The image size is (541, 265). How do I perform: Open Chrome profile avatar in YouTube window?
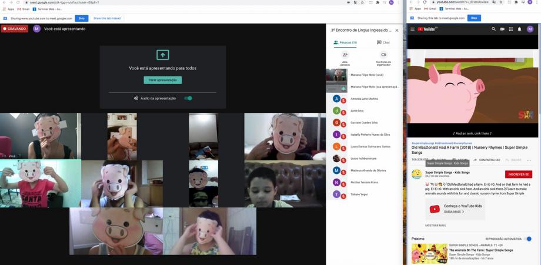click(530, 2)
